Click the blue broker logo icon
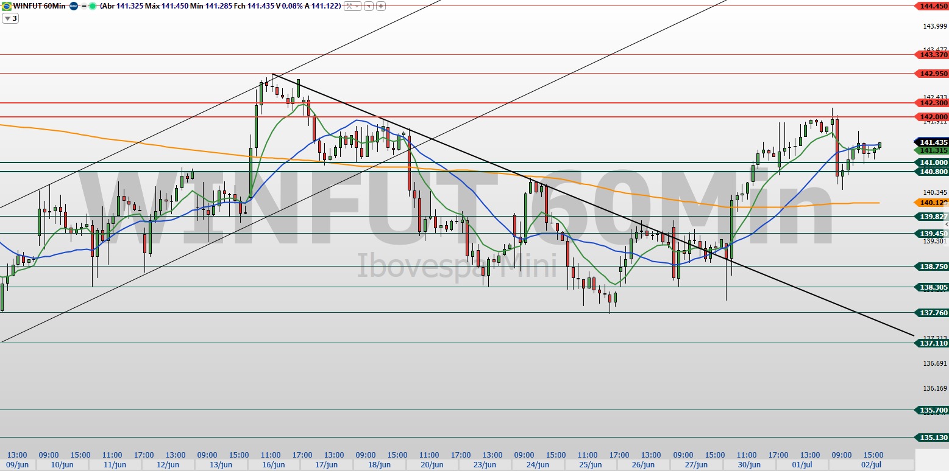 pyautogui.click(x=73, y=6)
